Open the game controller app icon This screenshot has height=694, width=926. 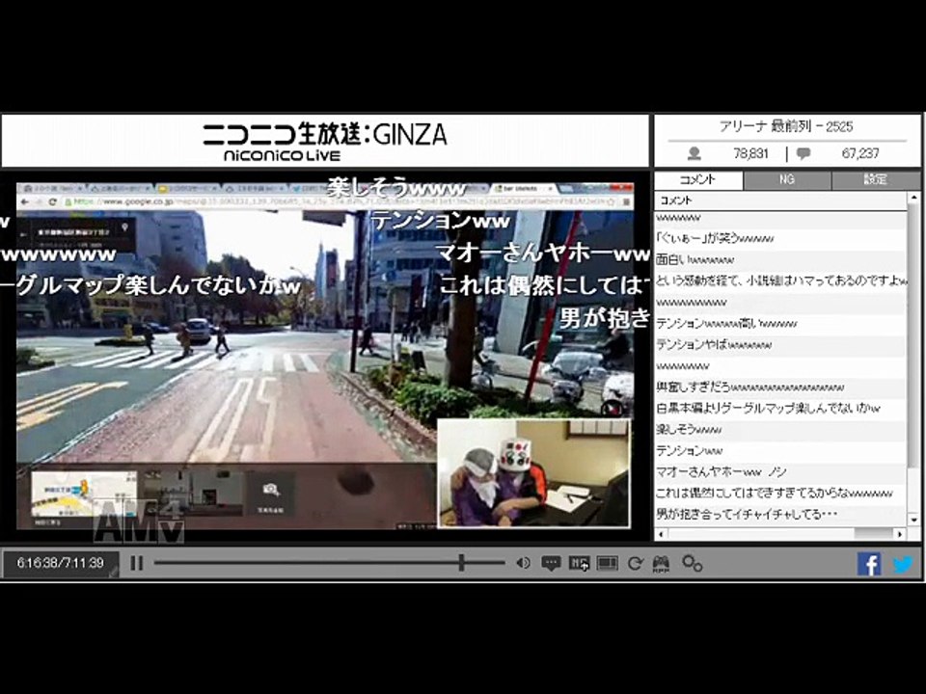pyautogui.click(x=661, y=564)
